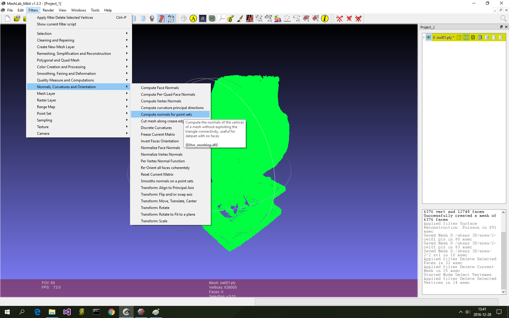This screenshot has width=509, height=318.
Task: Open the Selection submenu arrow
Action: [x=127, y=33]
